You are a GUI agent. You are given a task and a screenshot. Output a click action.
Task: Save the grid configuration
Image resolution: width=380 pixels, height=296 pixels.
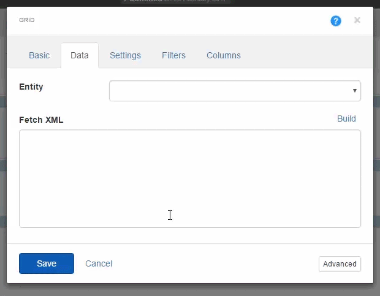(47, 263)
